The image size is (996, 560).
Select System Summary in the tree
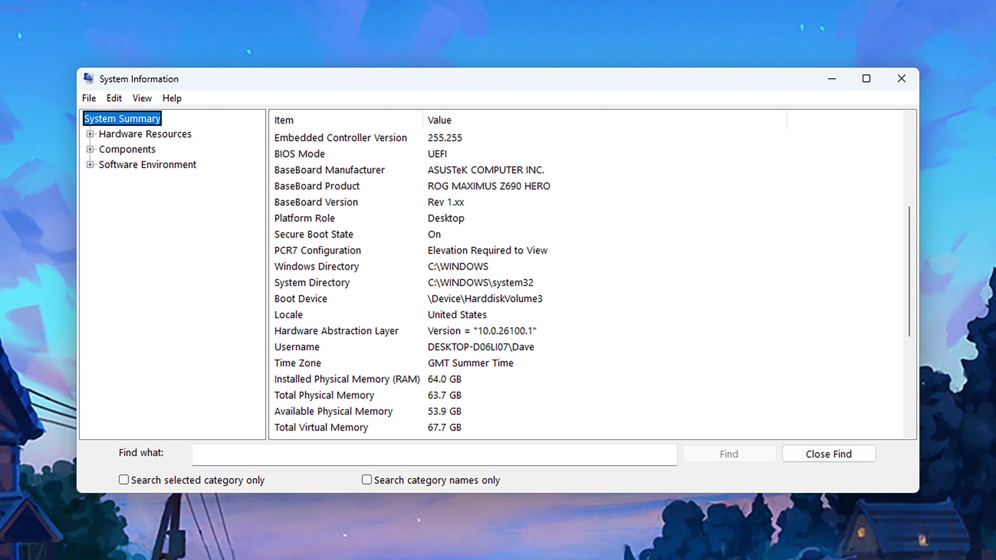coord(122,118)
